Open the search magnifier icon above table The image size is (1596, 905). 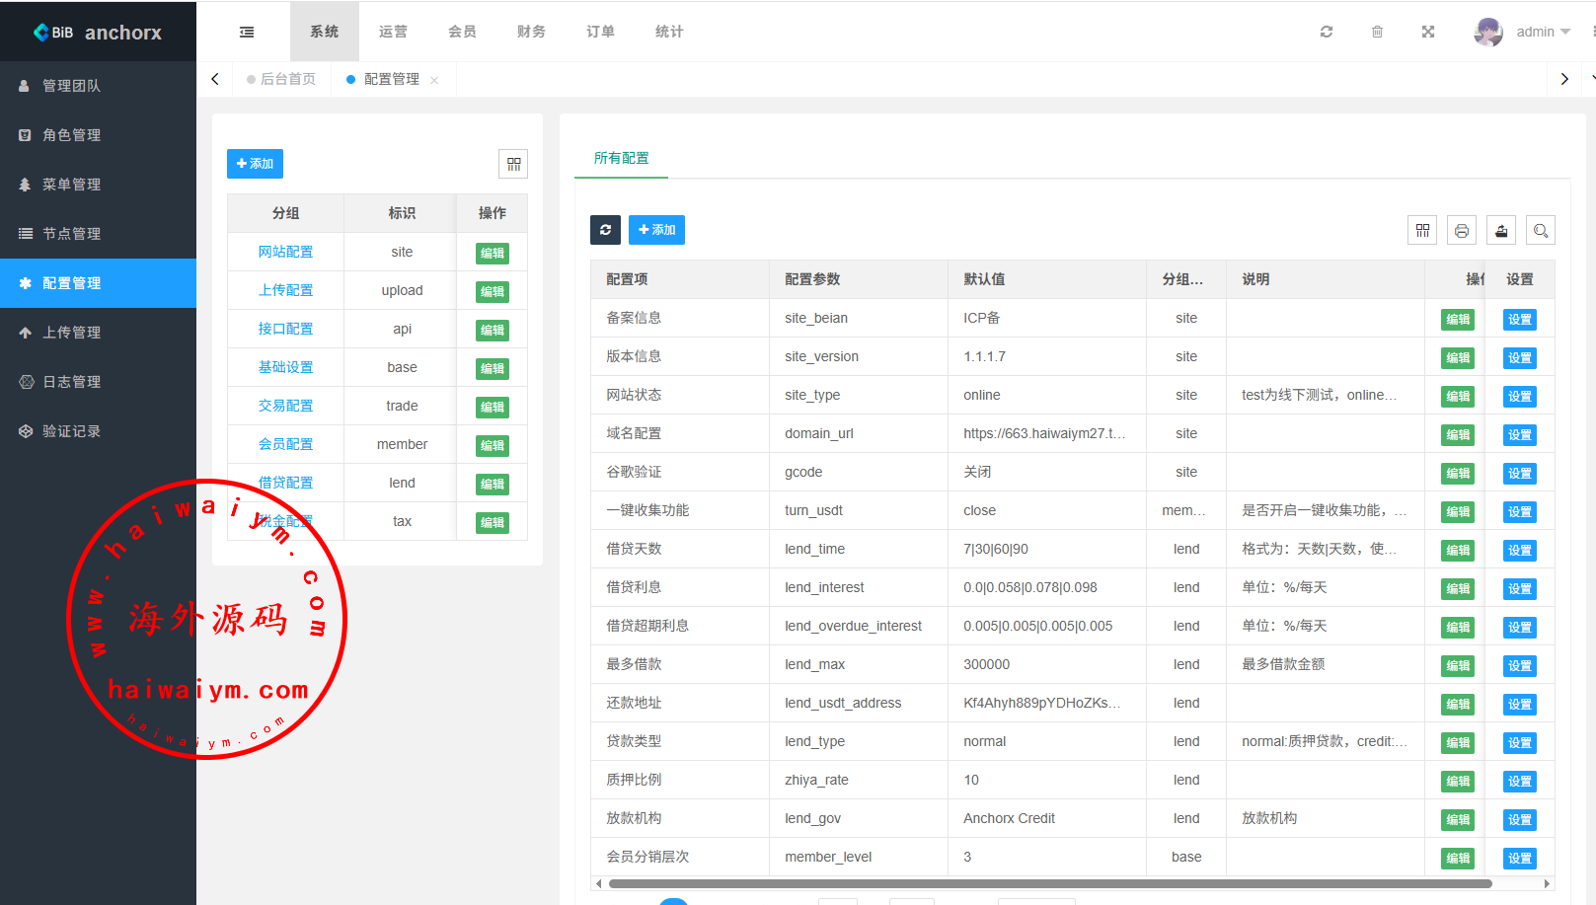pos(1541,231)
